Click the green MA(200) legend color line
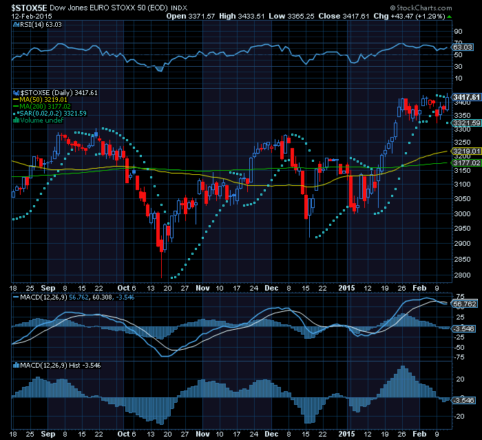The image size is (482, 440). 16,107
